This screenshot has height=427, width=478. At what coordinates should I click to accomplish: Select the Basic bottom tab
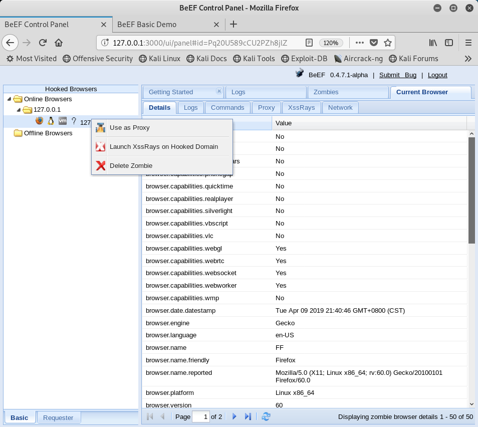[x=19, y=417]
